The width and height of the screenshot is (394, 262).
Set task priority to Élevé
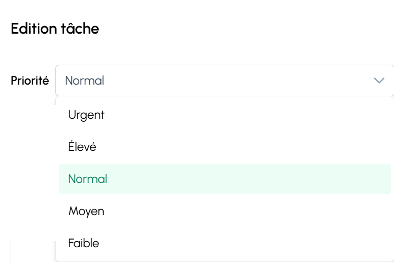coord(82,147)
